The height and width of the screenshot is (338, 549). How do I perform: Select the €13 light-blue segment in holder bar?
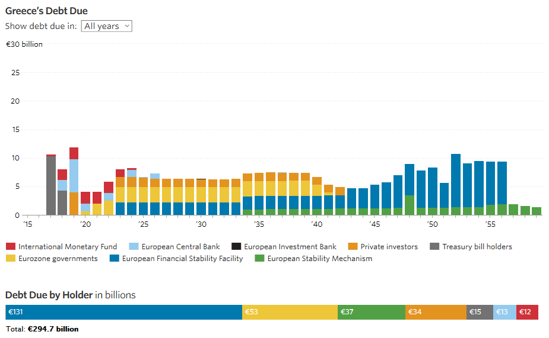[504, 312]
